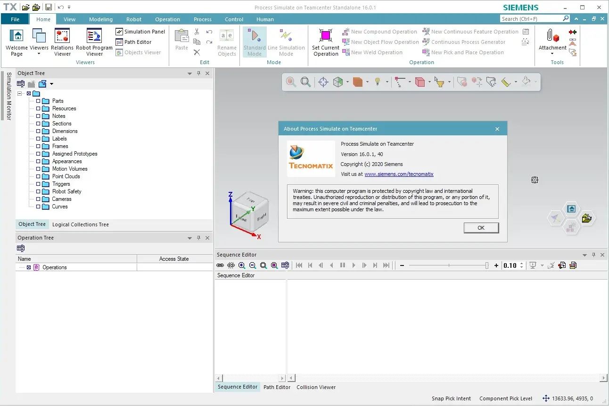This screenshot has width=609, height=406.
Task: Click the cut scissors icon
Action: click(x=197, y=32)
